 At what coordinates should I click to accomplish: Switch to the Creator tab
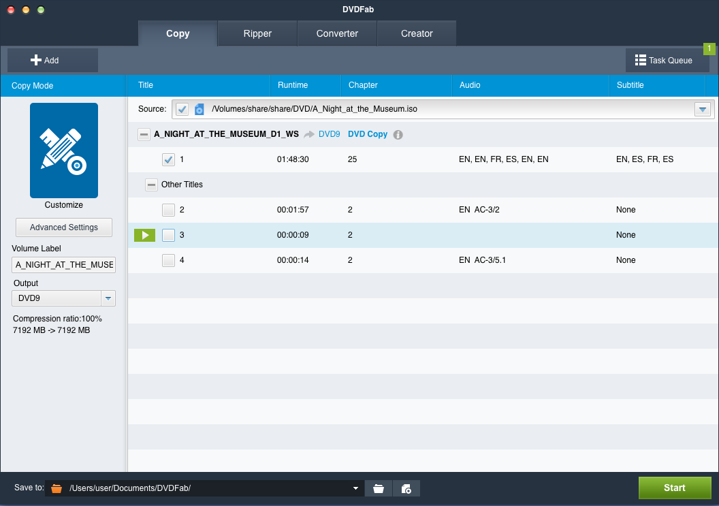click(417, 33)
